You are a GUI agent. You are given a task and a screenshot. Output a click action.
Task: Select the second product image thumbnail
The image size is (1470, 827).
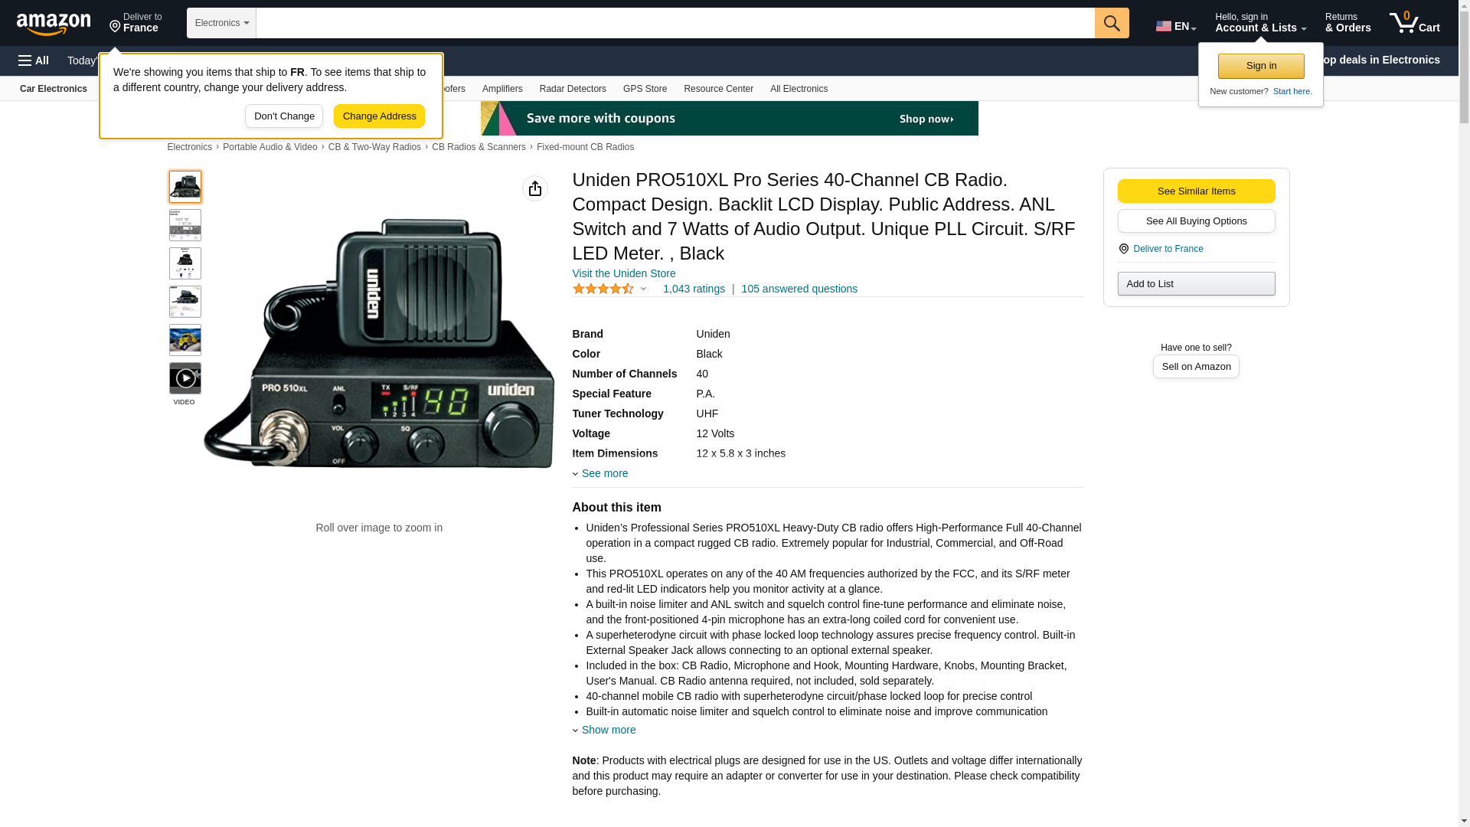click(x=185, y=225)
